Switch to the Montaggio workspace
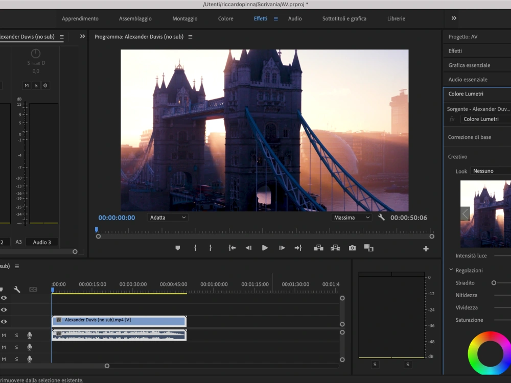Image resolution: width=511 pixels, height=383 pixels. [185, 18]
